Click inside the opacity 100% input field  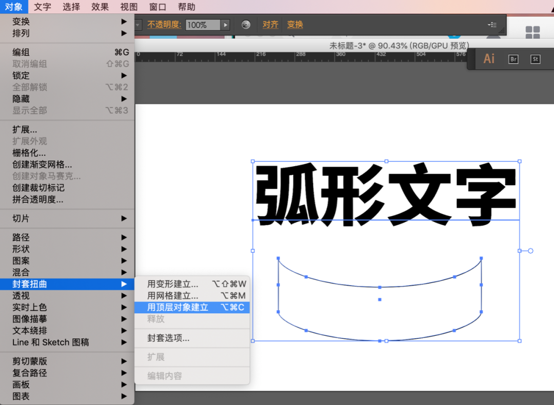click(202, 25)
